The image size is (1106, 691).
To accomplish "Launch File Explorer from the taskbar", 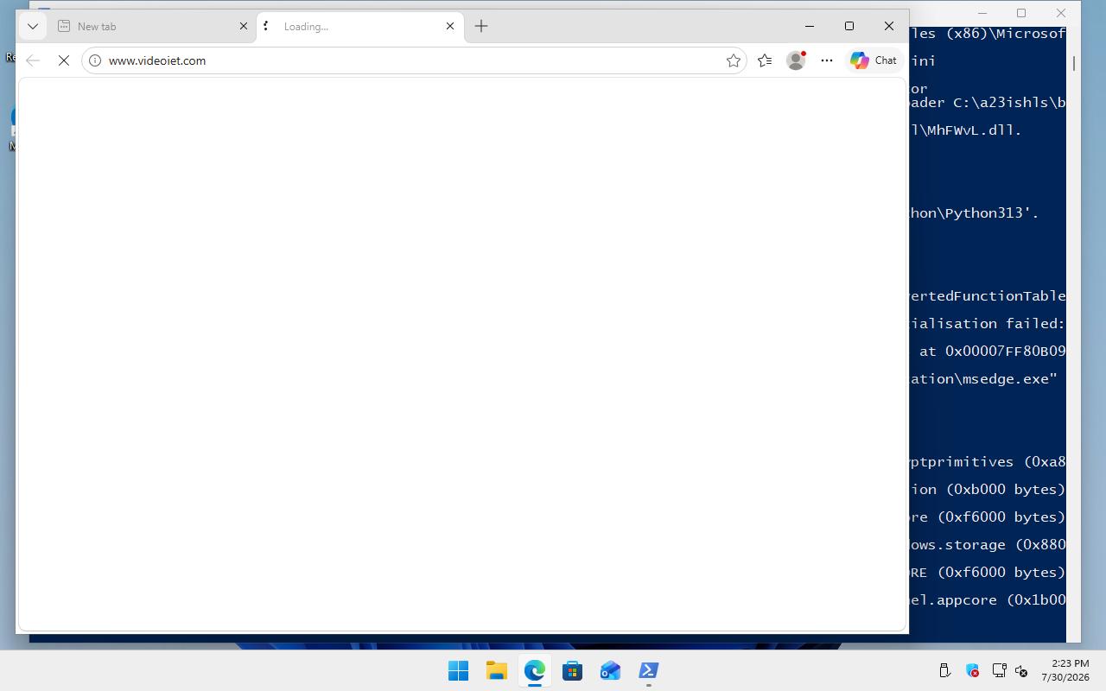I will (496, 670).
